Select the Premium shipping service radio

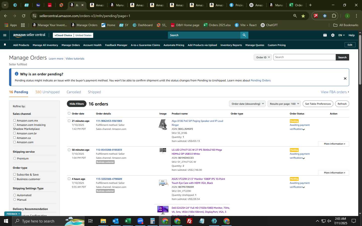coord(15,158)
